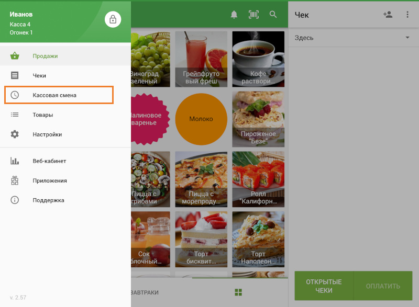This screenshot has height=307, width=419.
Task: Open Продажи in the side menu
Action: (45, 56)
